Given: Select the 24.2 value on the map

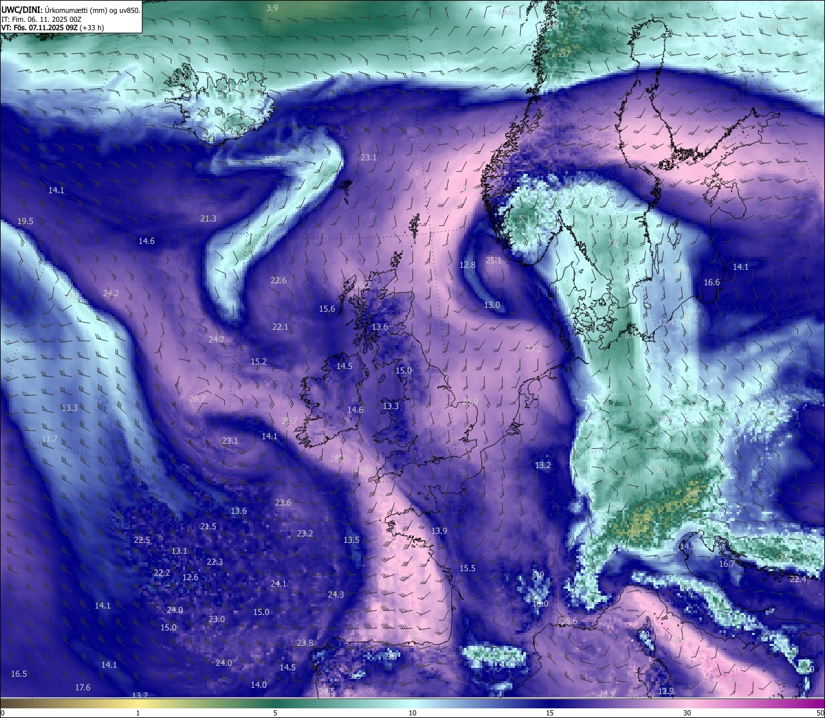Looking at the screenshot, I should coord(111,293).
